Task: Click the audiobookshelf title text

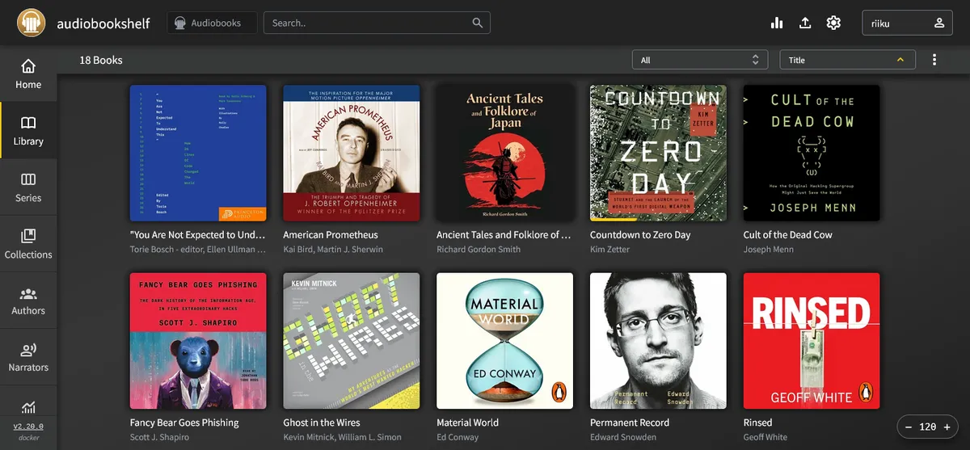Action: click(x=103, y=23)
